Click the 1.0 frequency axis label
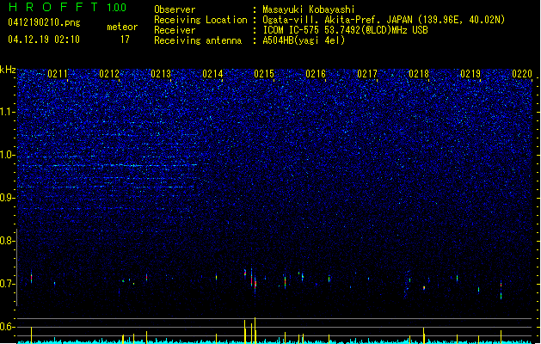 (x=8, y=155)
